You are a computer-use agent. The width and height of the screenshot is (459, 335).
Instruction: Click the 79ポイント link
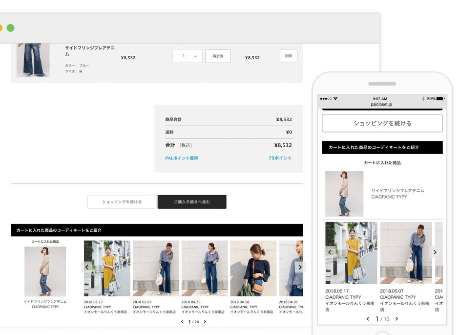[280, 157]
